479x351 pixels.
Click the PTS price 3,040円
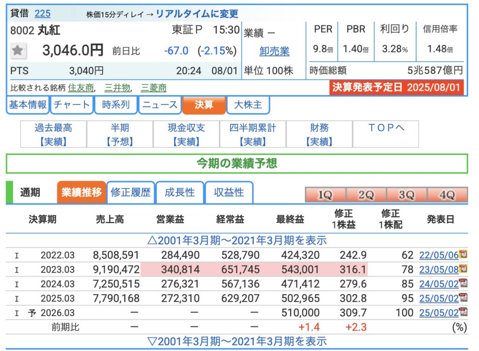point(87,71)
